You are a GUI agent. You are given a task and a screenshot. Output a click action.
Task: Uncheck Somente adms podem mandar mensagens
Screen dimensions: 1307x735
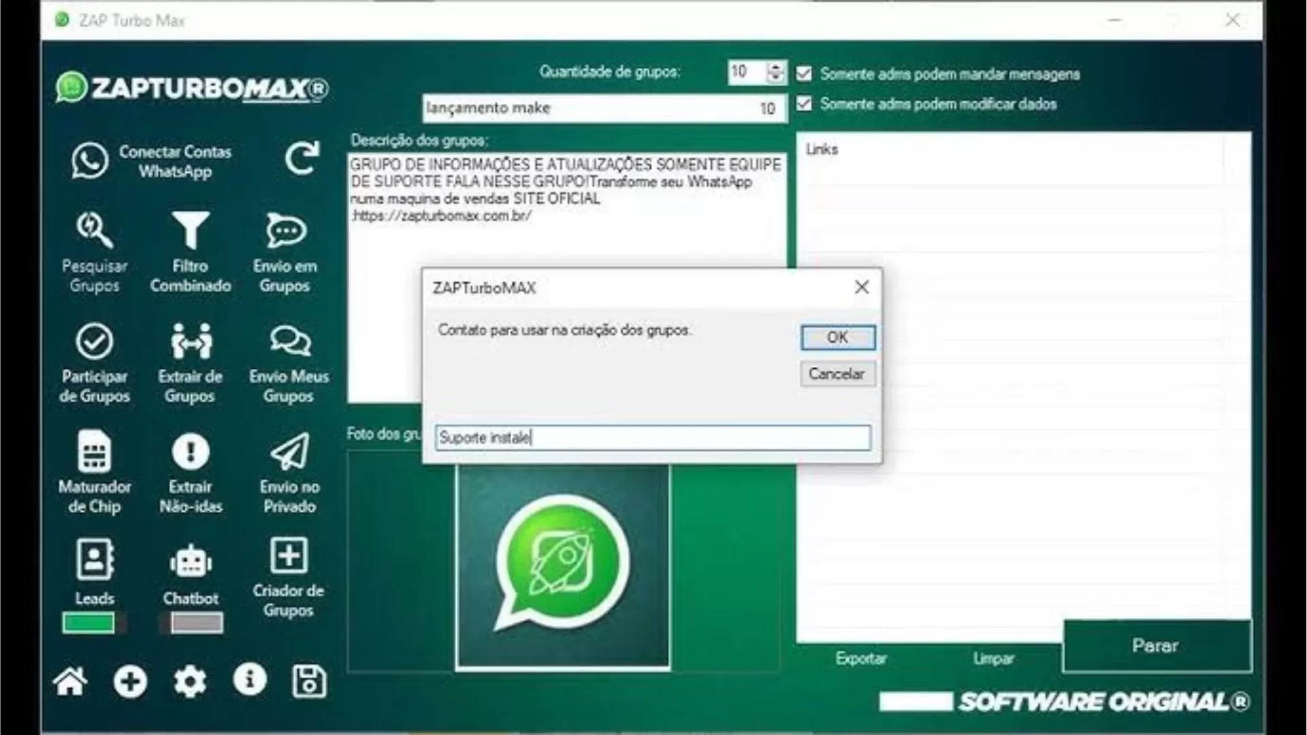click(x=804, y=73)
